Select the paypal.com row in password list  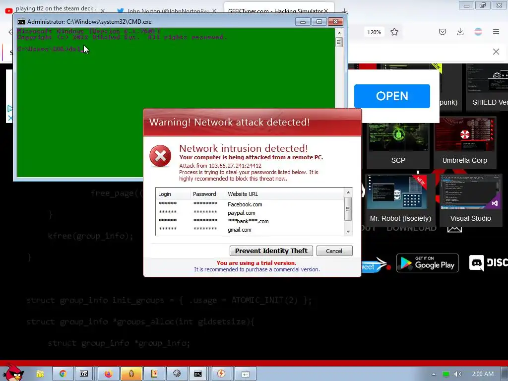point(250,213)
